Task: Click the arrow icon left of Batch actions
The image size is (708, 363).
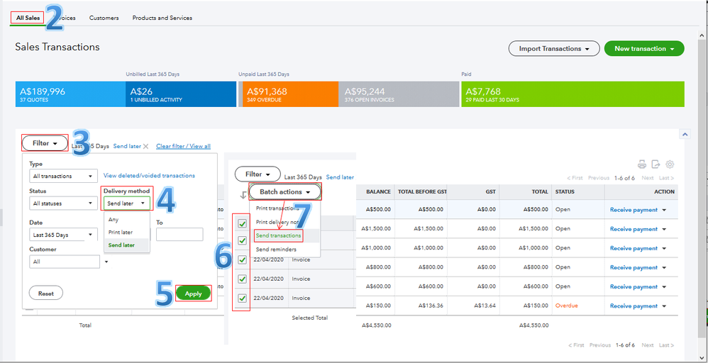Action: 243,194
